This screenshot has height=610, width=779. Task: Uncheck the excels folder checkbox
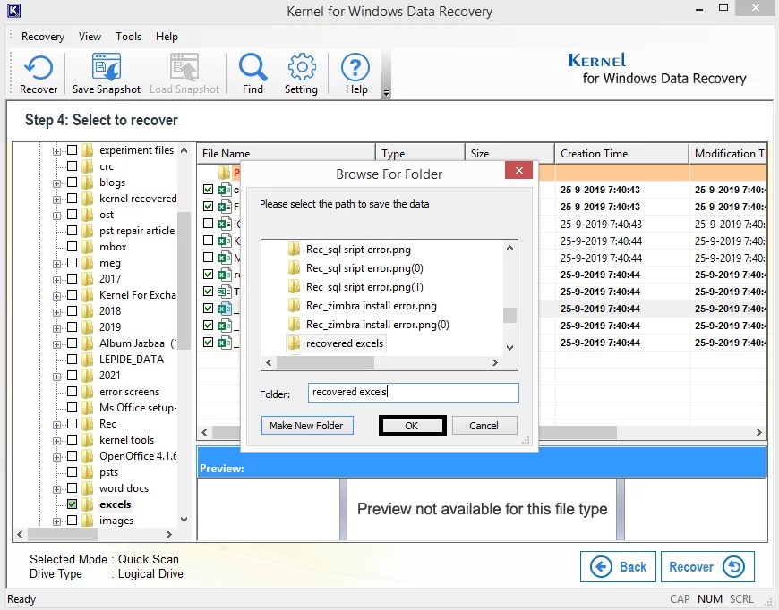coord(73,504)
